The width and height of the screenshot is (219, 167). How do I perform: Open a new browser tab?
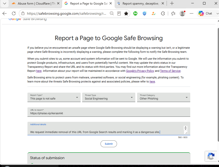coord(172,4)
